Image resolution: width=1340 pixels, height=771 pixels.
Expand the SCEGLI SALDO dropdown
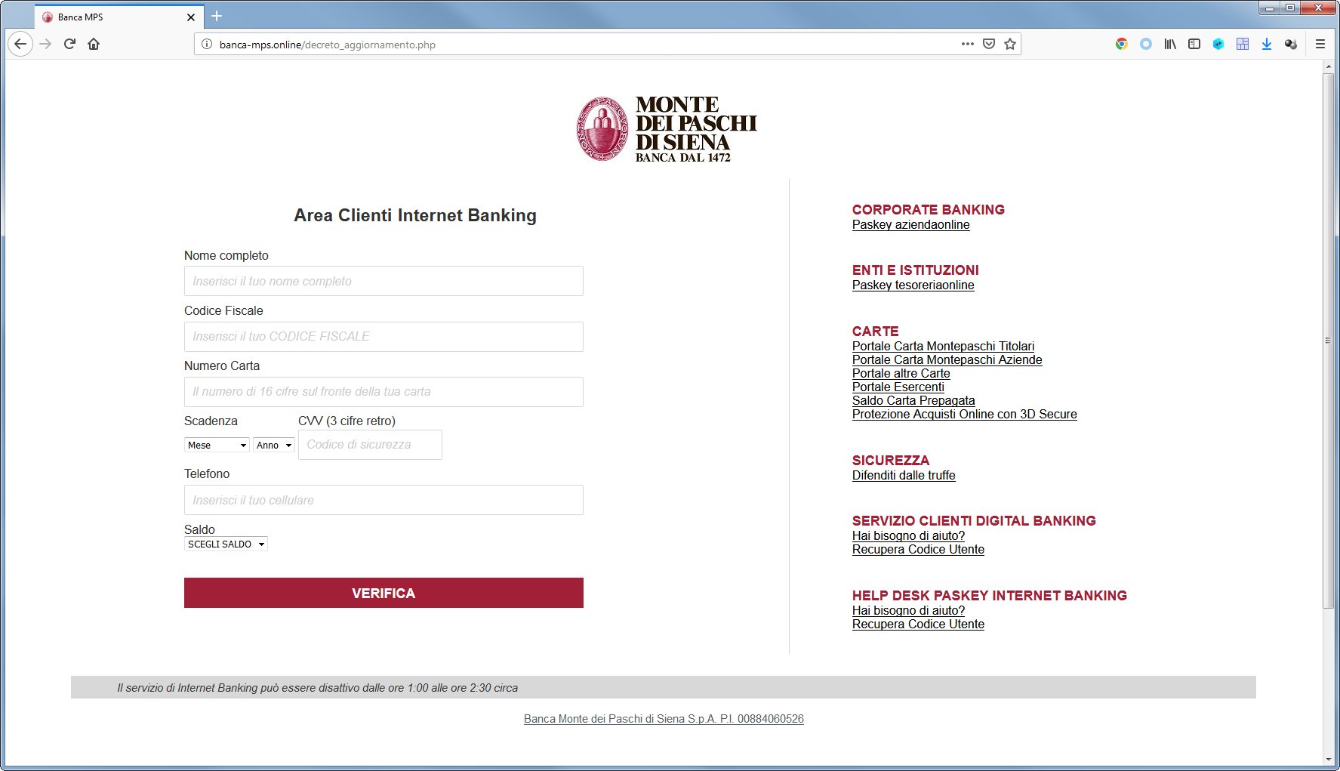pyautogui.click(x=226, y=544)
